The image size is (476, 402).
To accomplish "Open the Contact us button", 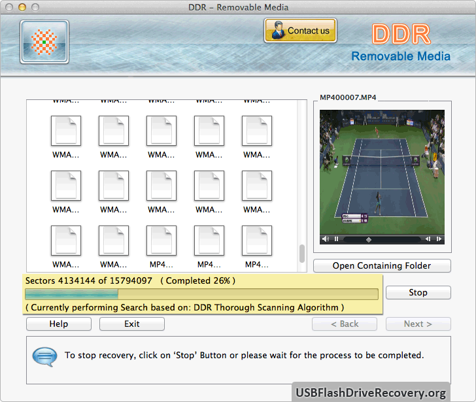I will (x=301, y=30).
